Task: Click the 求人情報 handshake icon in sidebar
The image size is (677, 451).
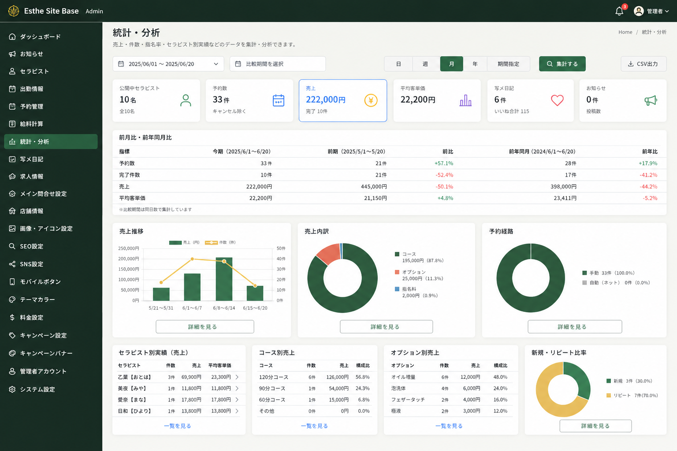Action: coord(12,176)
